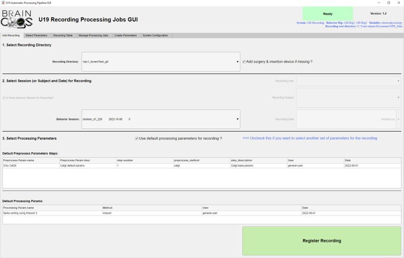
Task: Click the 'Uncheck this' blue hint text
Action: click(310, 138)
